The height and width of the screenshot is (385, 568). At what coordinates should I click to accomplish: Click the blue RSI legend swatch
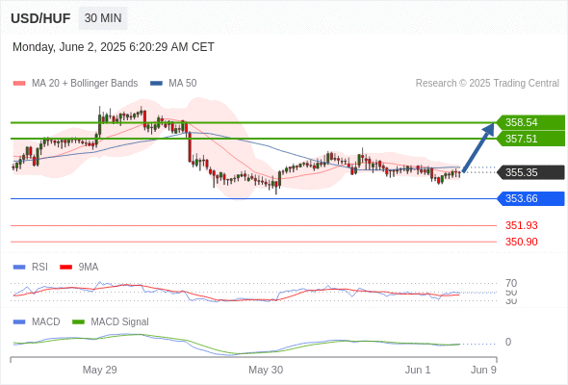pos(19,268)
